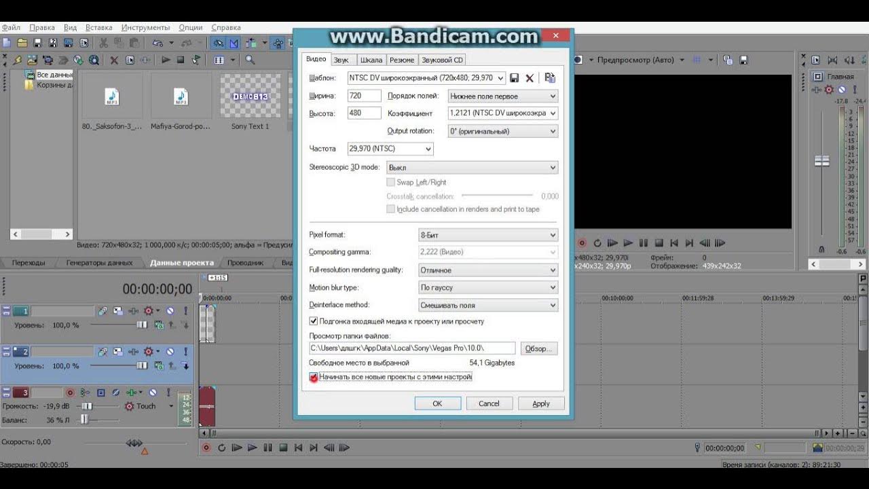The image size is (869, 489).
Task: Click the Cut scissors icon in toolbar
Action: (104, 43)
